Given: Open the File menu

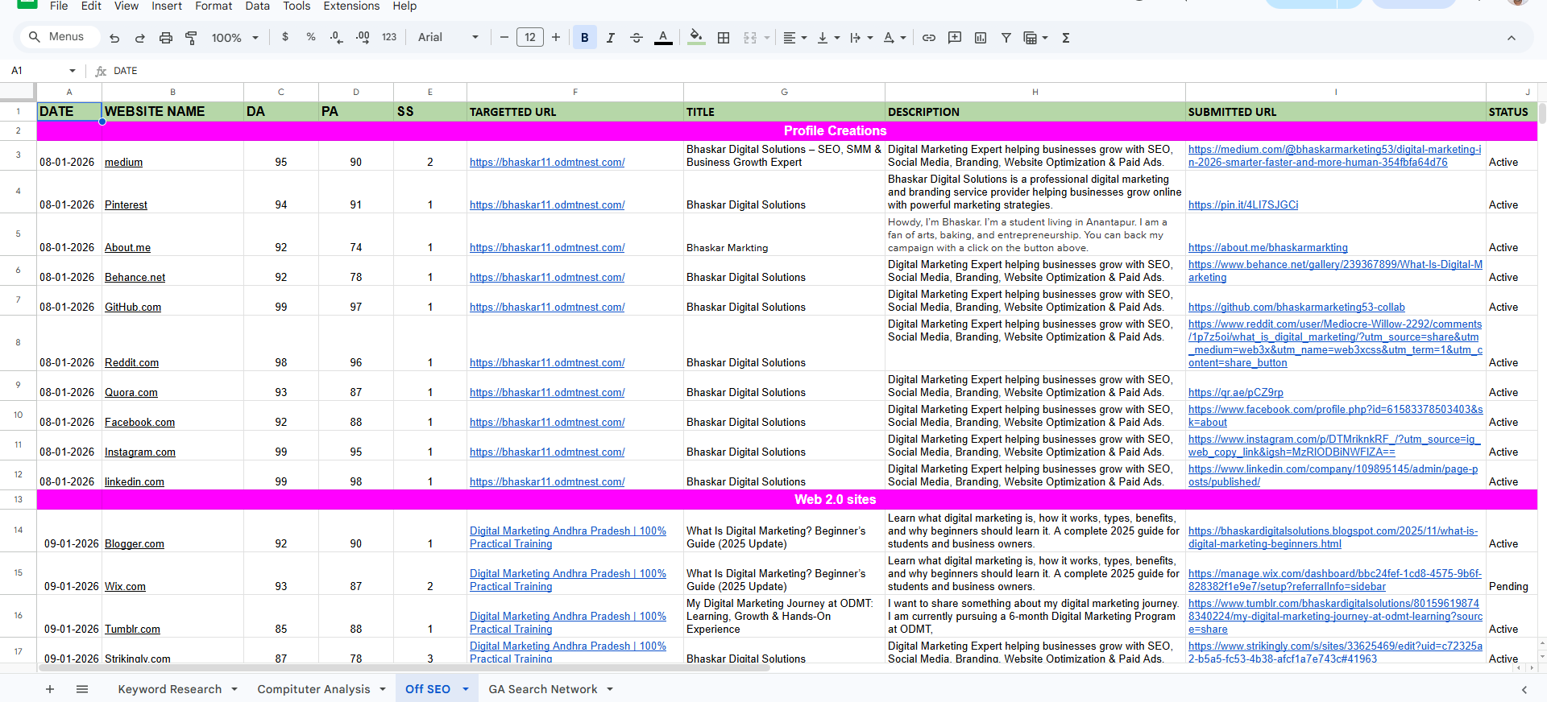Looking at the screenshot, I should pyautogui.click(x=59, y=6).
